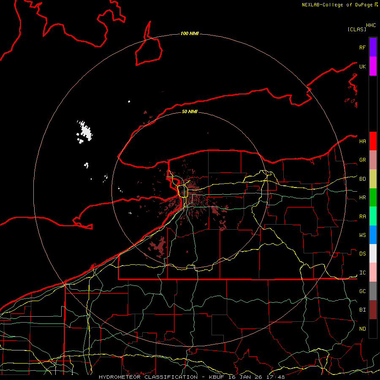Click the RF purple legend swatch
380x380 pixels.
tap(373, 47)
